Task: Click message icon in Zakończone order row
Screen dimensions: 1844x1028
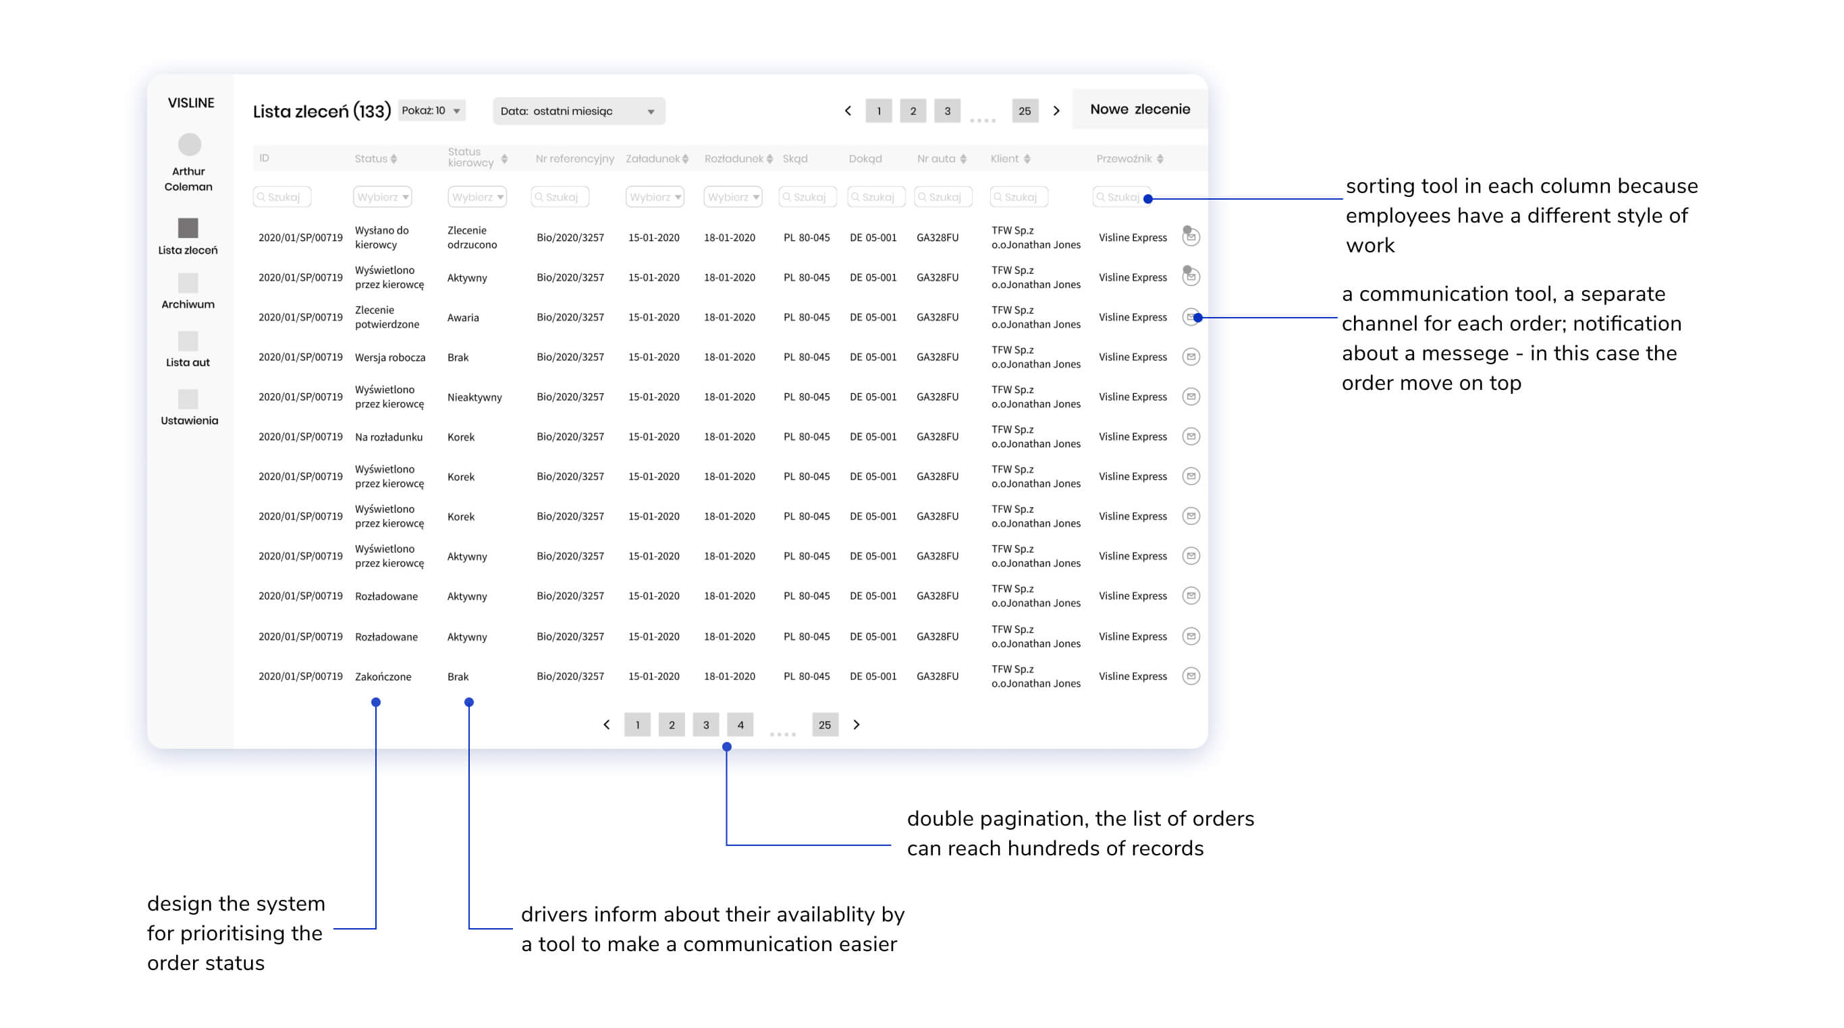Action: pyautogui.click(x=1191, y=675)
